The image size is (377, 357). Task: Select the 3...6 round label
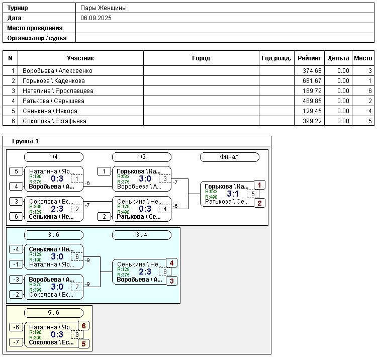pyautogui.click(x=53, y=235)
